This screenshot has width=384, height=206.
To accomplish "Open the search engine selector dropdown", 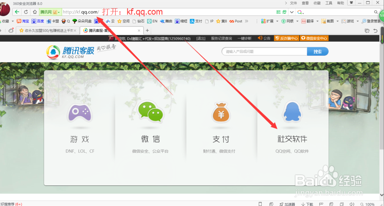I will click(301, 12).
